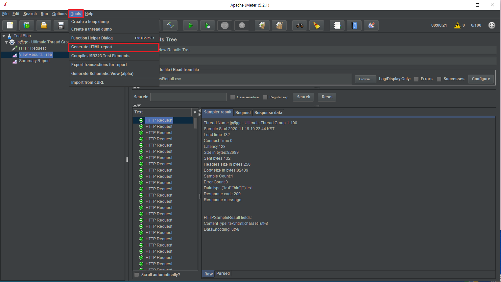501x282 pixels.
Task: Click the Summary Report graph icon
Action: point(14,61)
